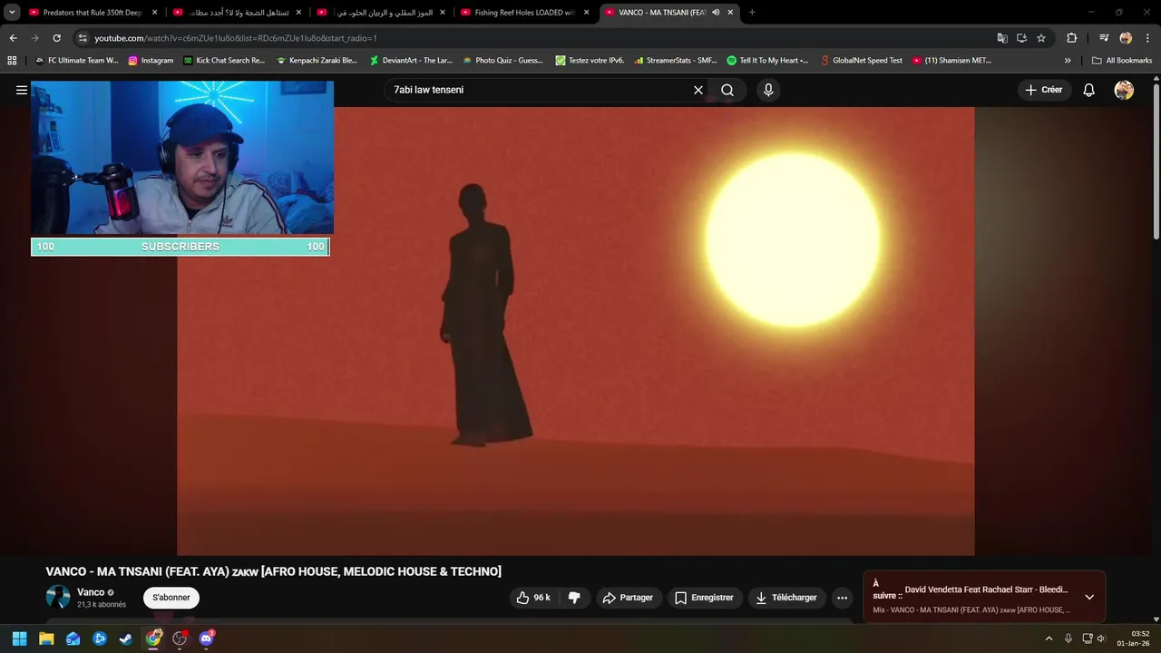Open Discord from the taskbar
The width and height of the screenshot is (1161, 653).
tap(206, 638)
